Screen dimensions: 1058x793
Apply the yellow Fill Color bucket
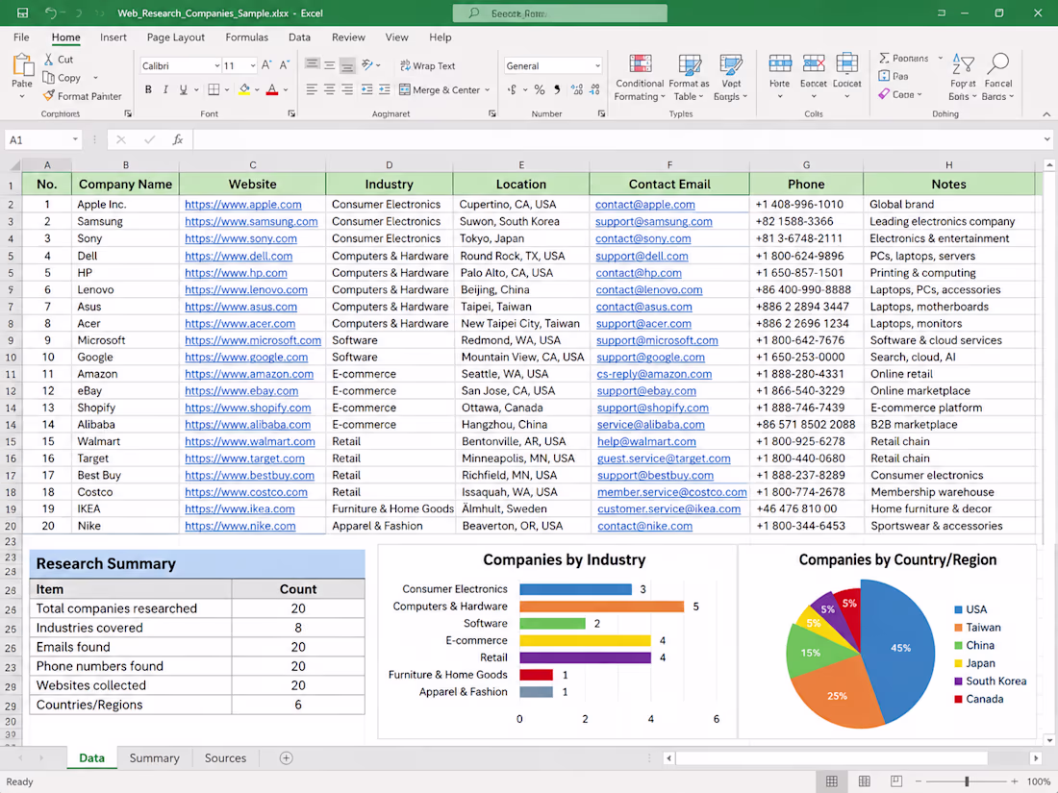(244, 89)
